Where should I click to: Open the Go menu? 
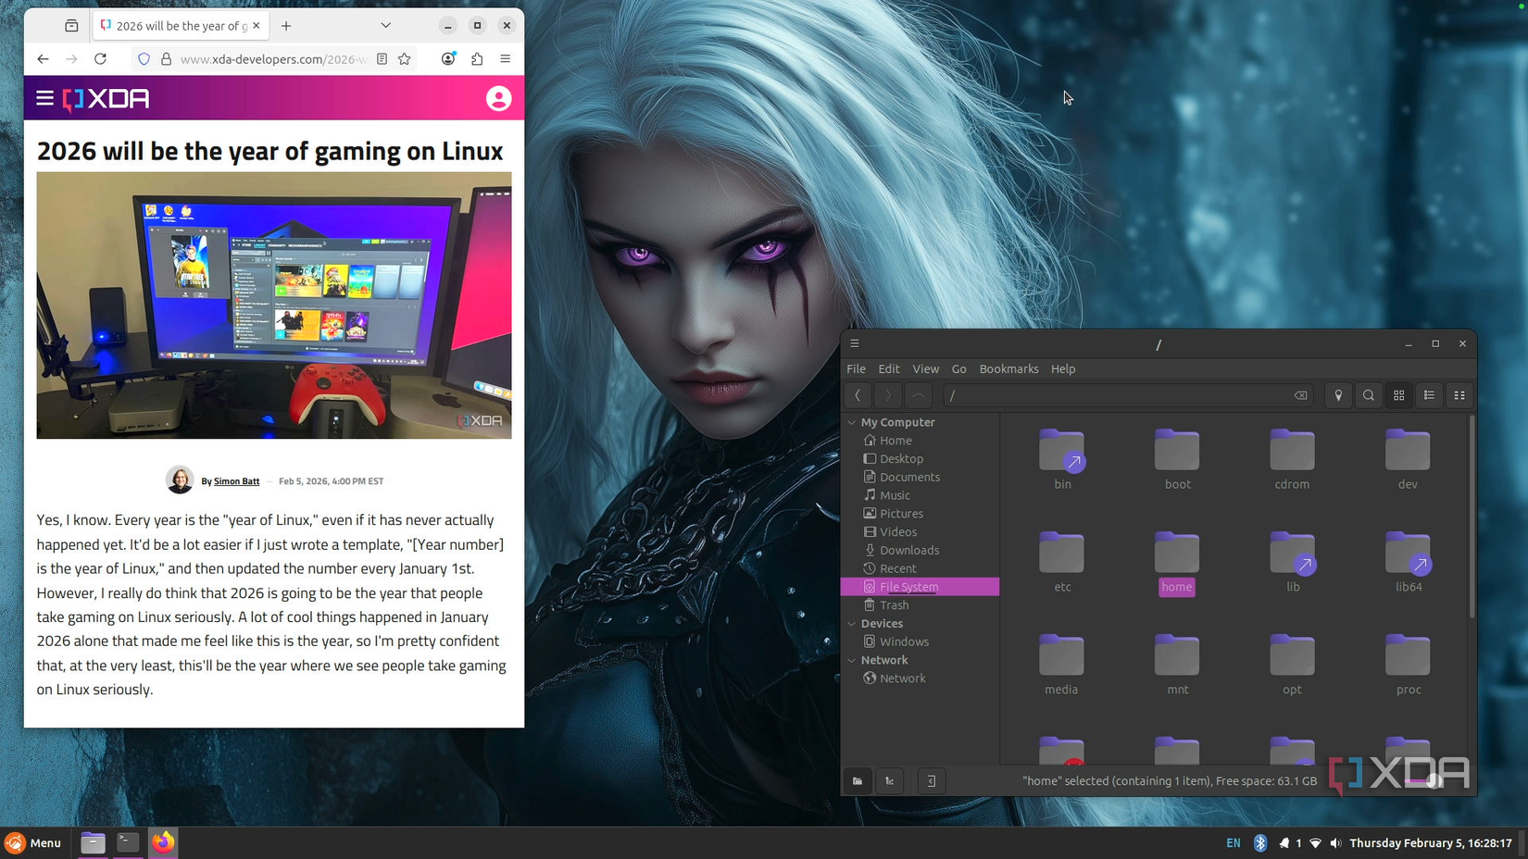(x=958, y=368)
